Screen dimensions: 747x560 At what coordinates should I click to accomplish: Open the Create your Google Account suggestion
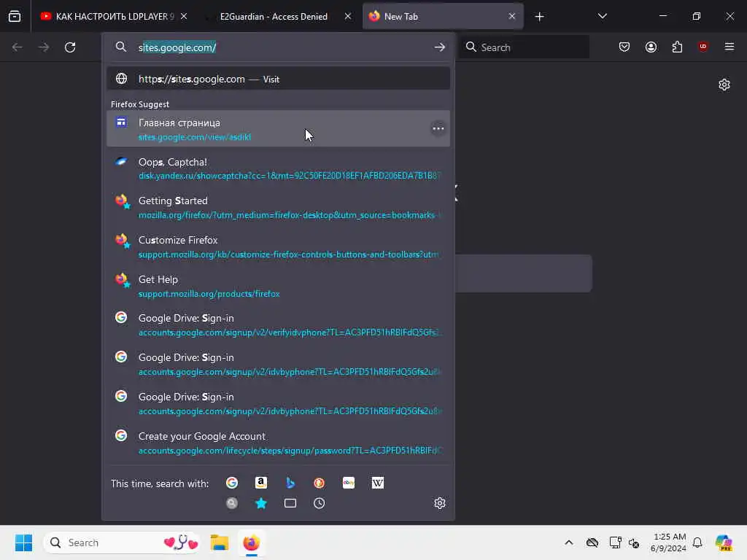[278, 443]
